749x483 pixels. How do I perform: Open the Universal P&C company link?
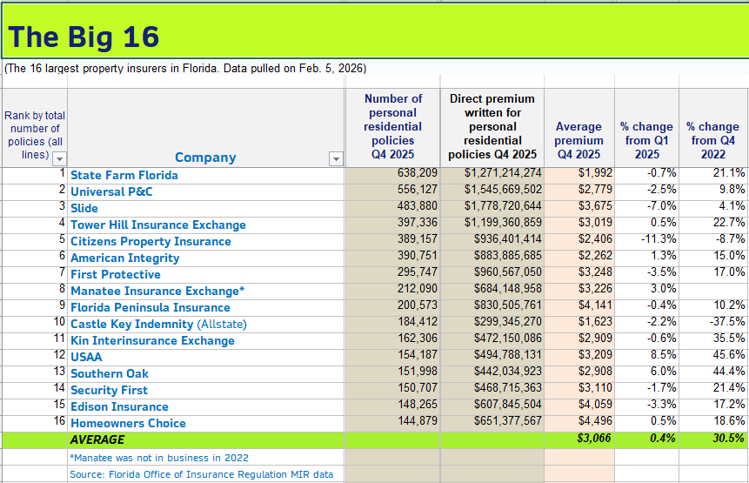pos(111,191)
